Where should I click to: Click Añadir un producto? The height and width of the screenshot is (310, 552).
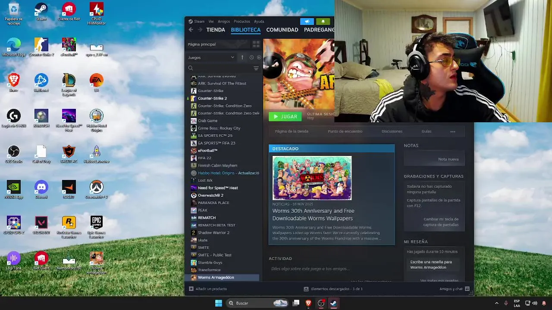(211, 289)
